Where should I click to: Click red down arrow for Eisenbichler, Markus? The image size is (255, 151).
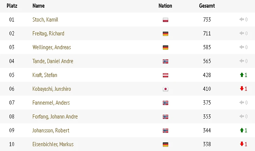click(242, 144)
